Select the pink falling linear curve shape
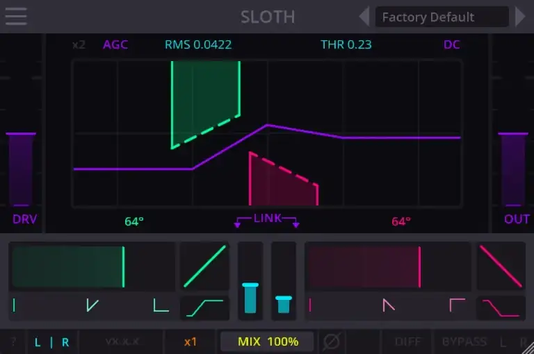 point(501,267)
